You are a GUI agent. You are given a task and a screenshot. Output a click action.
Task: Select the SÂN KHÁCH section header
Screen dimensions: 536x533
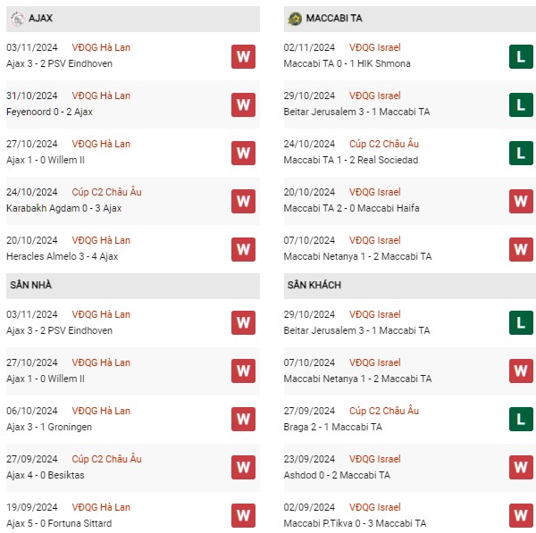pyautogui.click(x=410, y=286)
